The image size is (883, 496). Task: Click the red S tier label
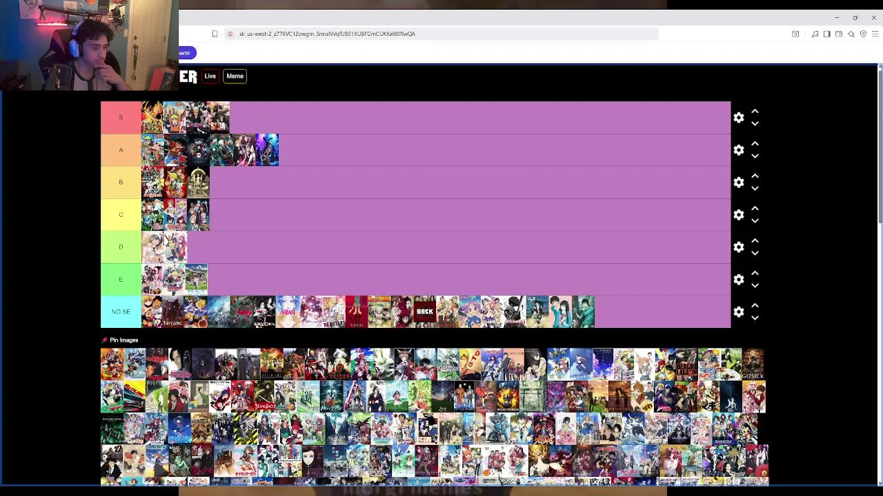[121, 118]
